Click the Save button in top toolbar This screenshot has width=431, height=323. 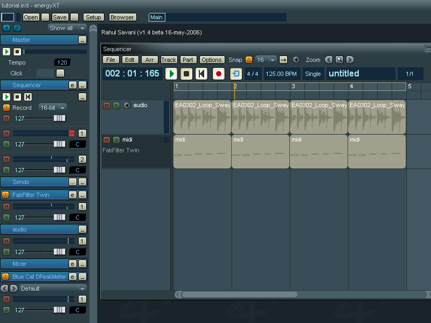(x=60, y=17)
